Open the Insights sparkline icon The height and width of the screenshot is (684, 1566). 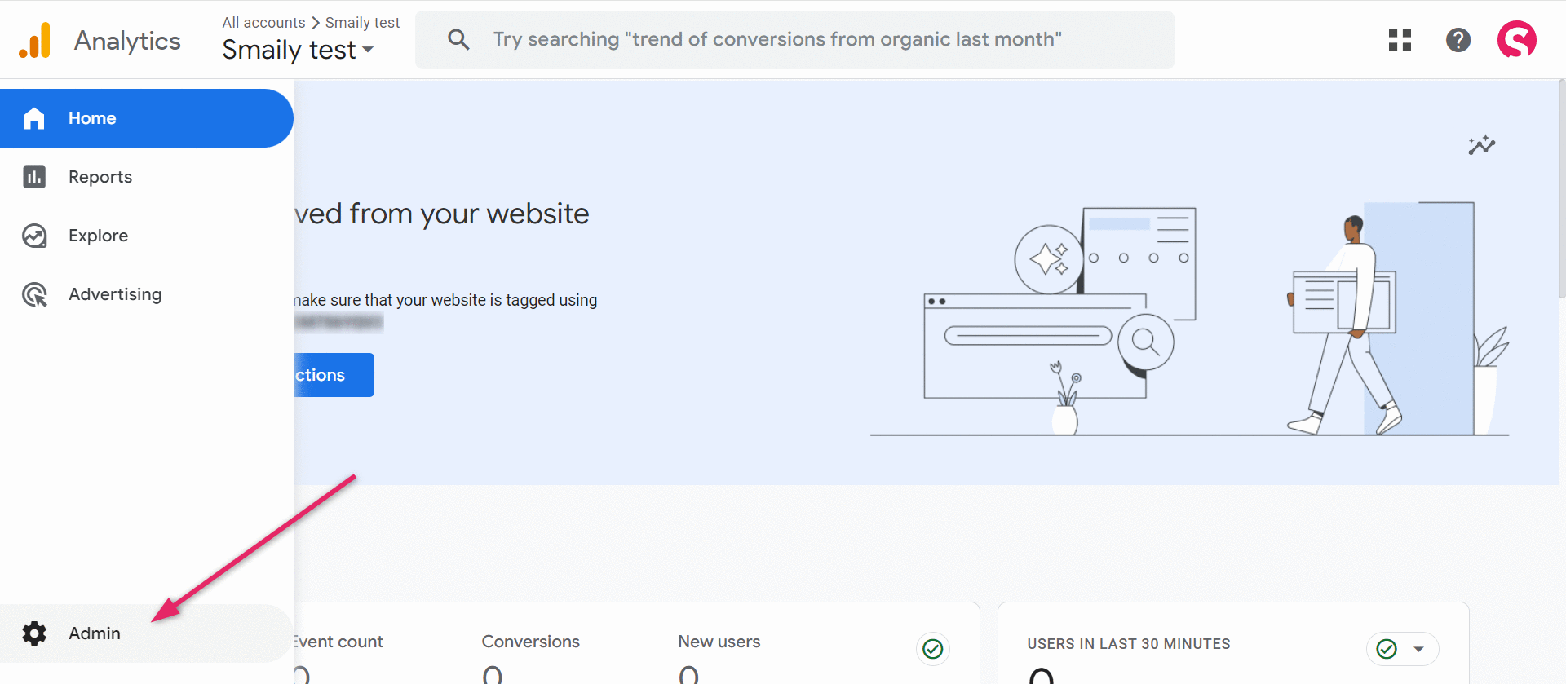1481,145
